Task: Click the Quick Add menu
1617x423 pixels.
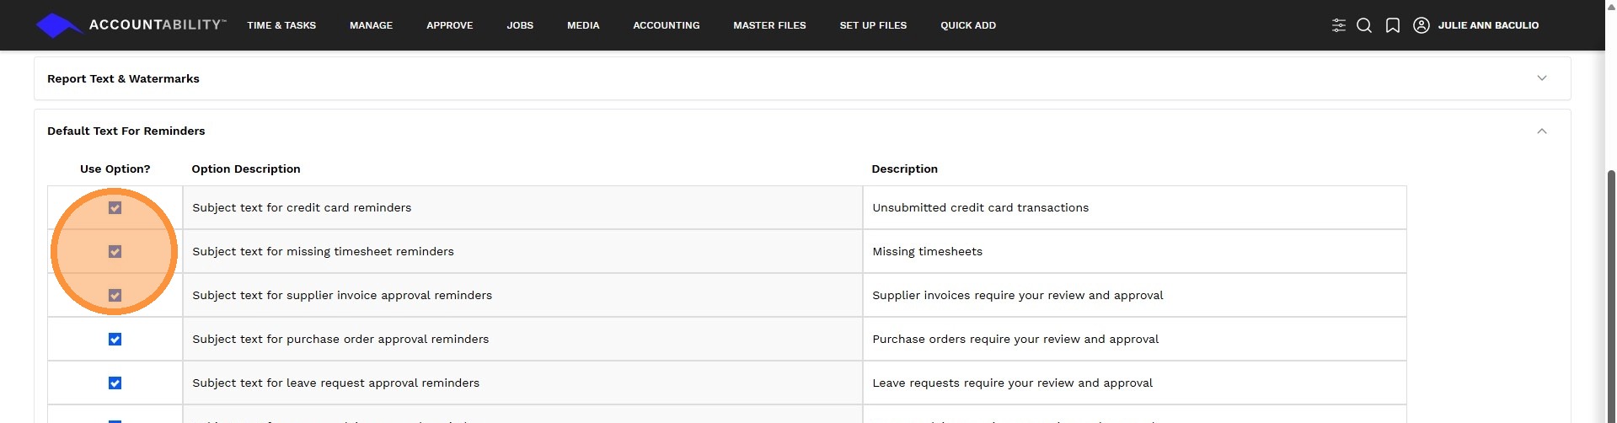Action: [968, 25]
